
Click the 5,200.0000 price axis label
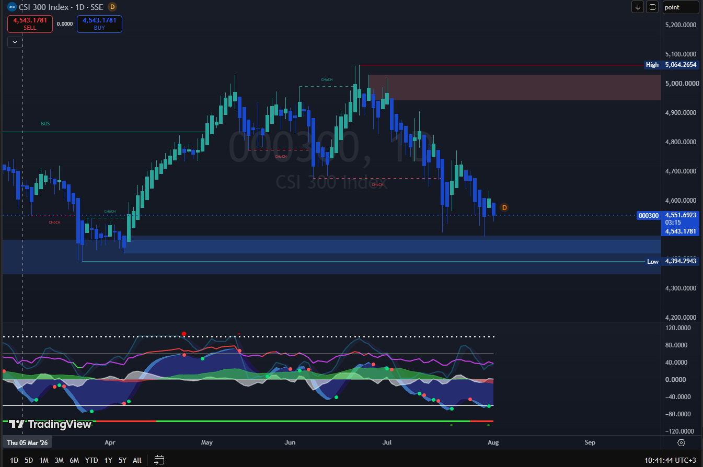[681, 25]
